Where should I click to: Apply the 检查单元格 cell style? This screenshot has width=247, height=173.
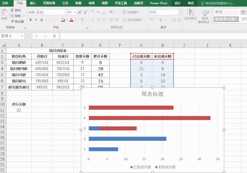(x=226, y=19)
